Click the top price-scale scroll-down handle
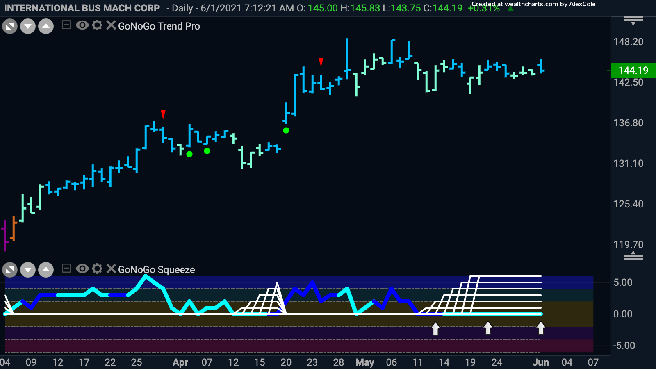656x369 pixels. pyautogui.click(x=633, y=20)
